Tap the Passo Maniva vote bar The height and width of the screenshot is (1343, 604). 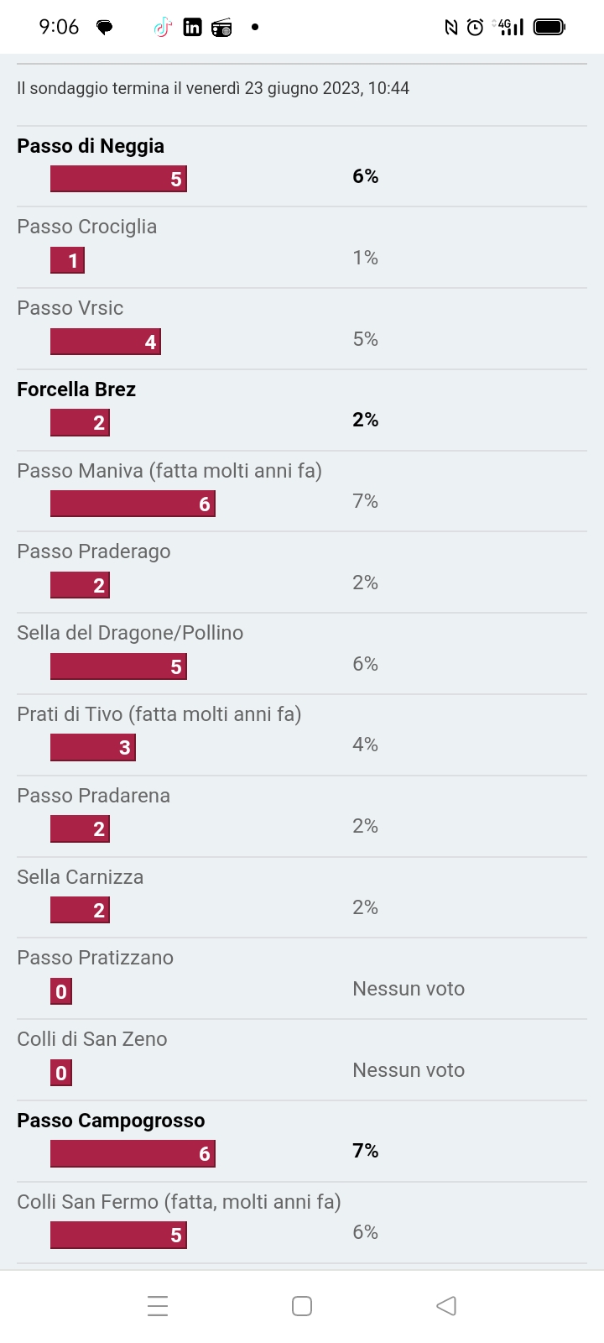[133, 504]
